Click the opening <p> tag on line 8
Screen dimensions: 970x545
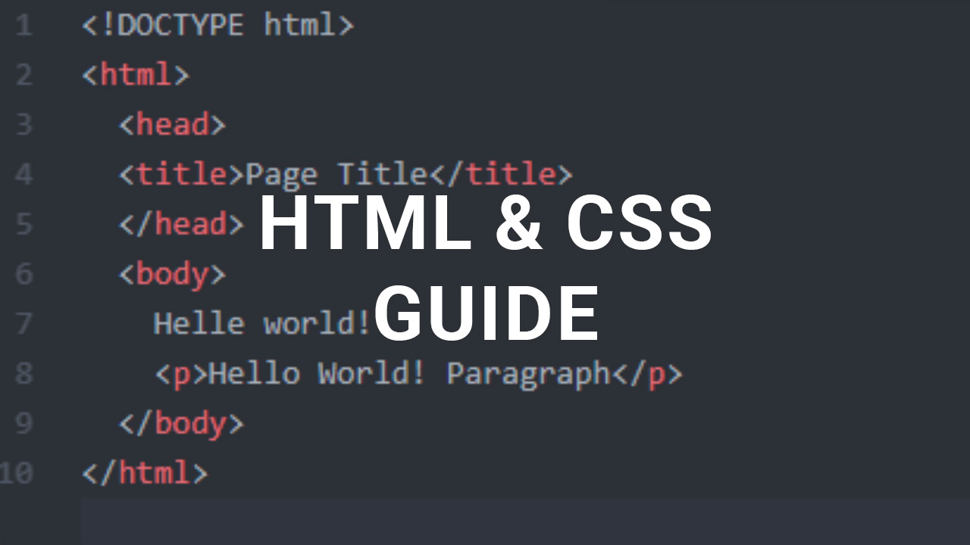(x=180, y=373)
